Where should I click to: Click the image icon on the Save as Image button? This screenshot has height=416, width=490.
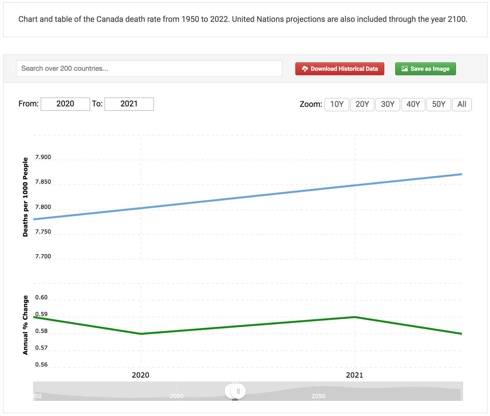coord(404,69)
